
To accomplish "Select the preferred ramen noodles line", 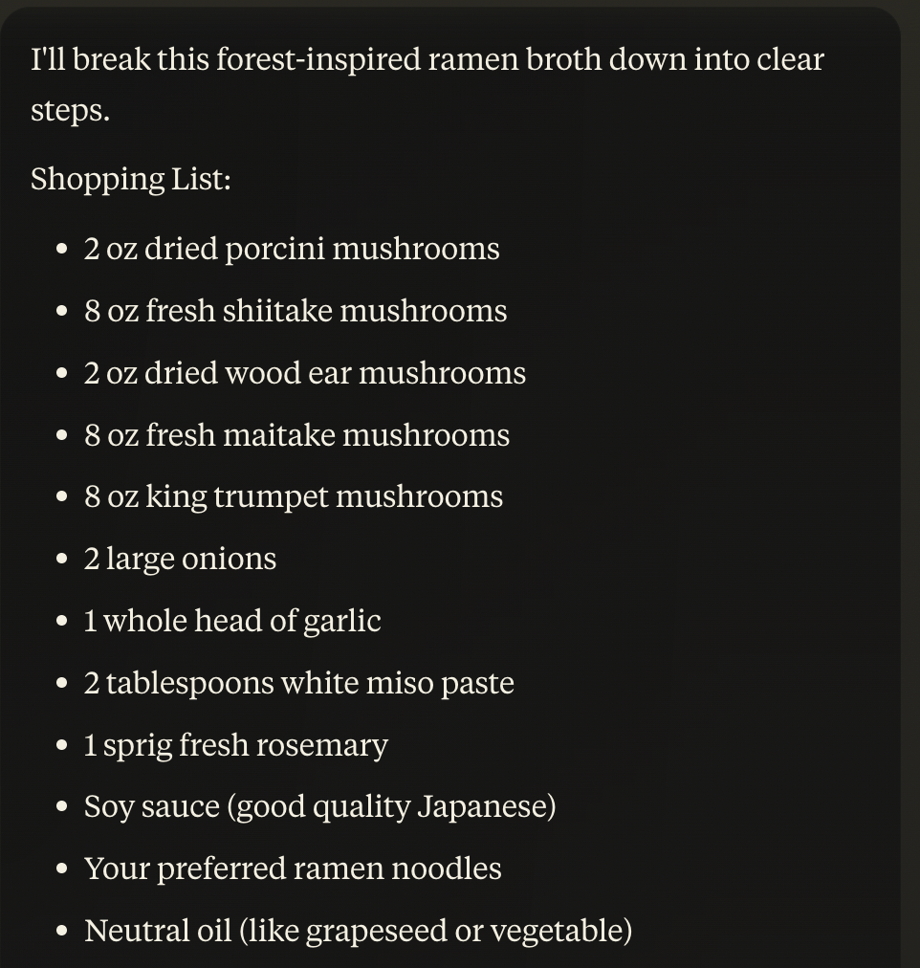I will point(293,869).
